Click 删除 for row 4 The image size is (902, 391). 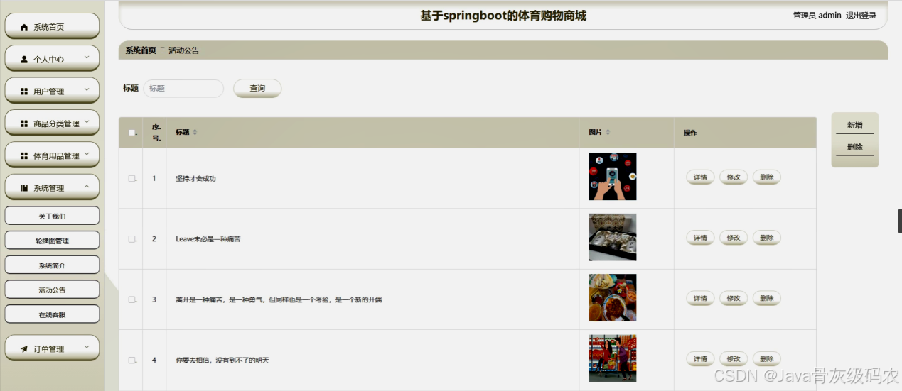[x=766, y=359]
